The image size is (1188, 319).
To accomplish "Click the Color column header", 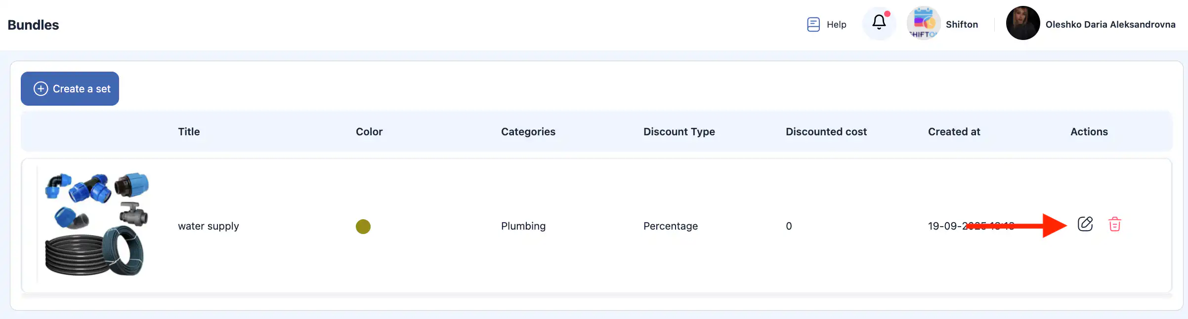I will pos(369,132).
